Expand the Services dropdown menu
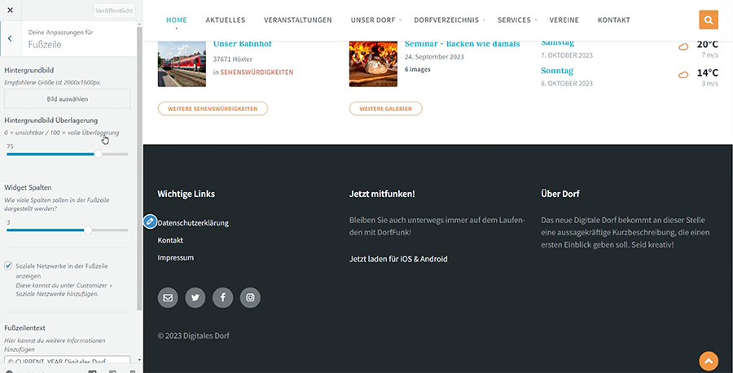 pyautogui.click(x=514, y=20)
